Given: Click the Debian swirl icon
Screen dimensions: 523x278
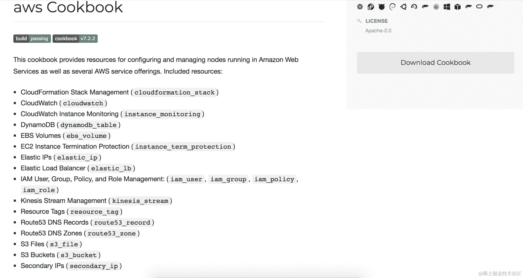Looking at the screenshot, I should (x=392, y=7).
